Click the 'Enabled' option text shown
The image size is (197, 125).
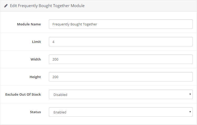60,112
